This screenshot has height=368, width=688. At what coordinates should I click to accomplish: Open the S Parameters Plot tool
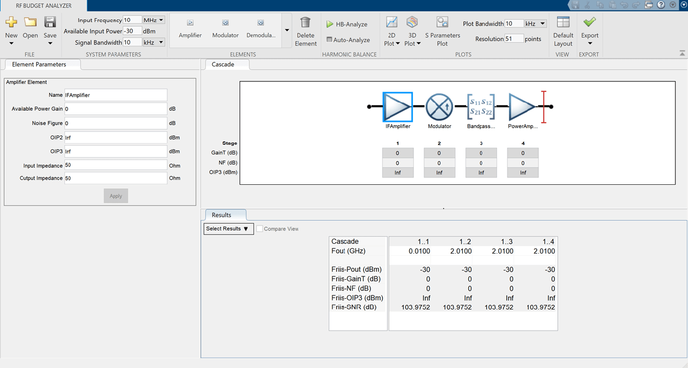click(442, 23)
